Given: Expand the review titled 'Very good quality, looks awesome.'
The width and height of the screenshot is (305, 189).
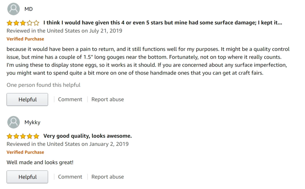Looking at the screenshot, I should (88, 136).
